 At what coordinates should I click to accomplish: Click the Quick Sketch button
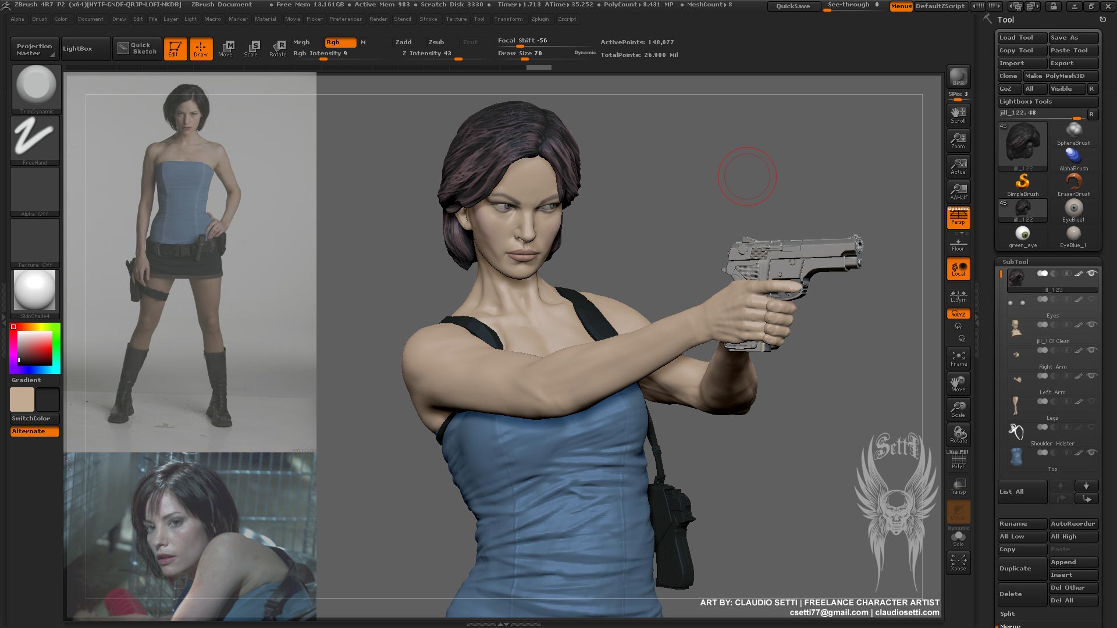(137, 49)
